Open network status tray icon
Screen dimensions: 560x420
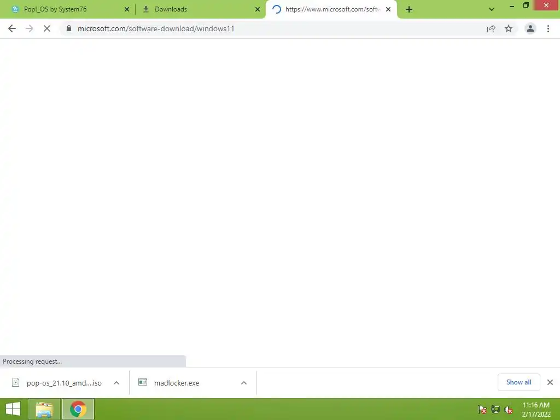click(495, 410)
